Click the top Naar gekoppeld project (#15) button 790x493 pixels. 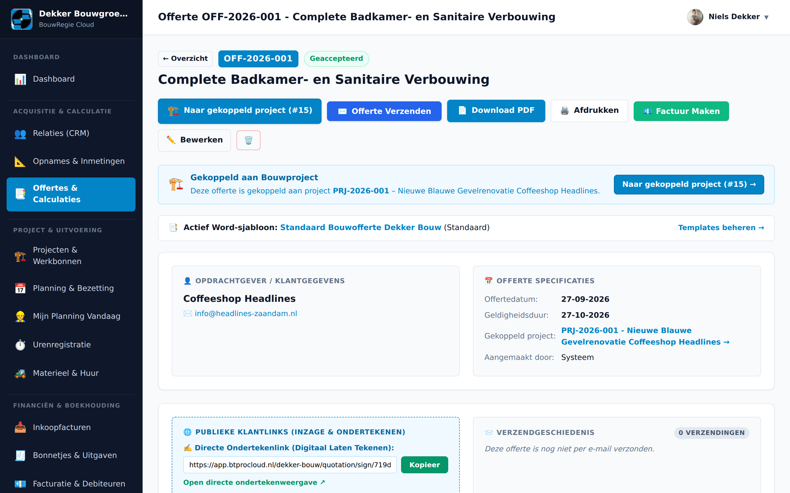240,111
